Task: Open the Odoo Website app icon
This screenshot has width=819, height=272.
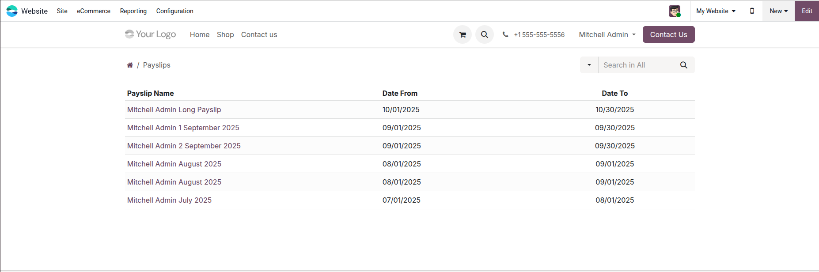Action: click(x=12, y=11)
